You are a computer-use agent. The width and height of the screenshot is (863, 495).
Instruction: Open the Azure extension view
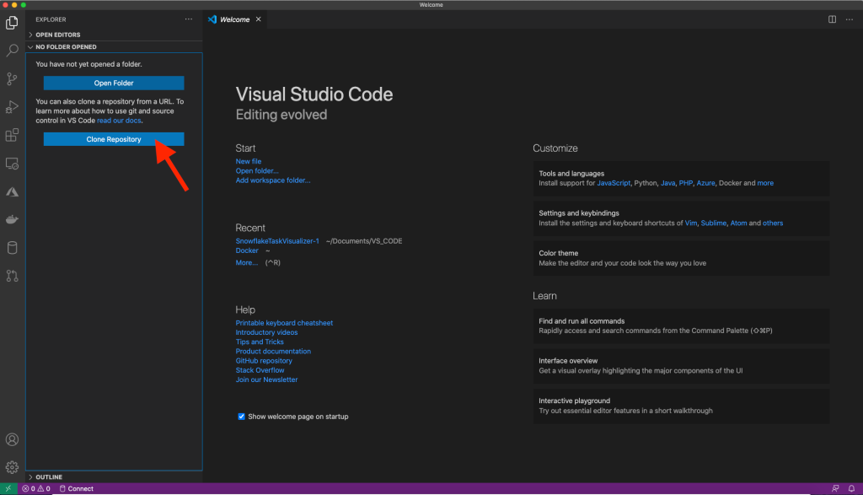point(12,191)
